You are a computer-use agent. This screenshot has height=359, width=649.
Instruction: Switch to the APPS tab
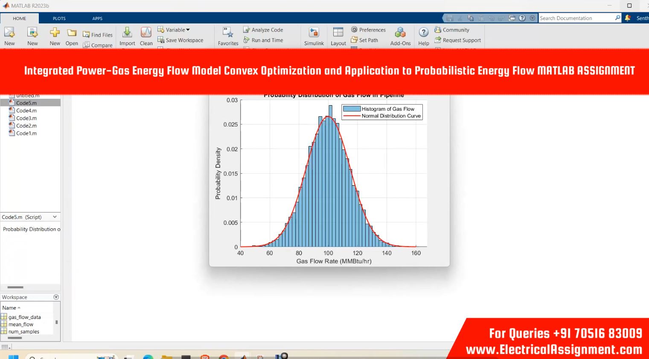click(97, 18)
